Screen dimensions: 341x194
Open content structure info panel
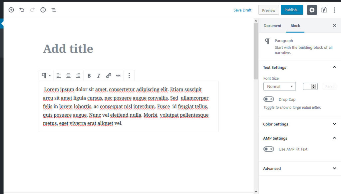43,10
